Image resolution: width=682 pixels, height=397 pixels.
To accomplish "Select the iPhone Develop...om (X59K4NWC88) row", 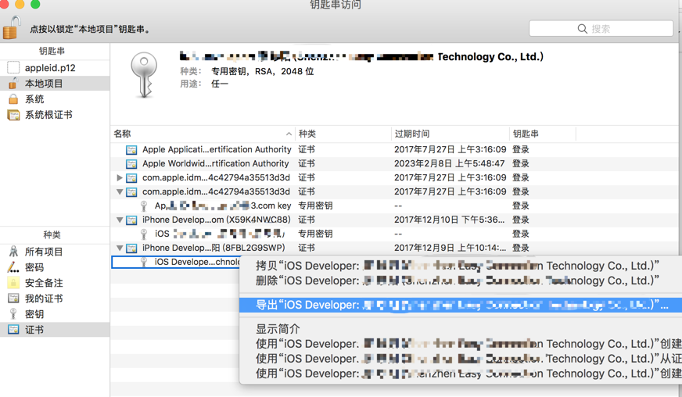I will (394, 220).
